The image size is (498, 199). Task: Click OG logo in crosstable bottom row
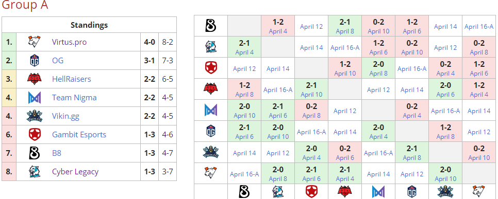412,192
